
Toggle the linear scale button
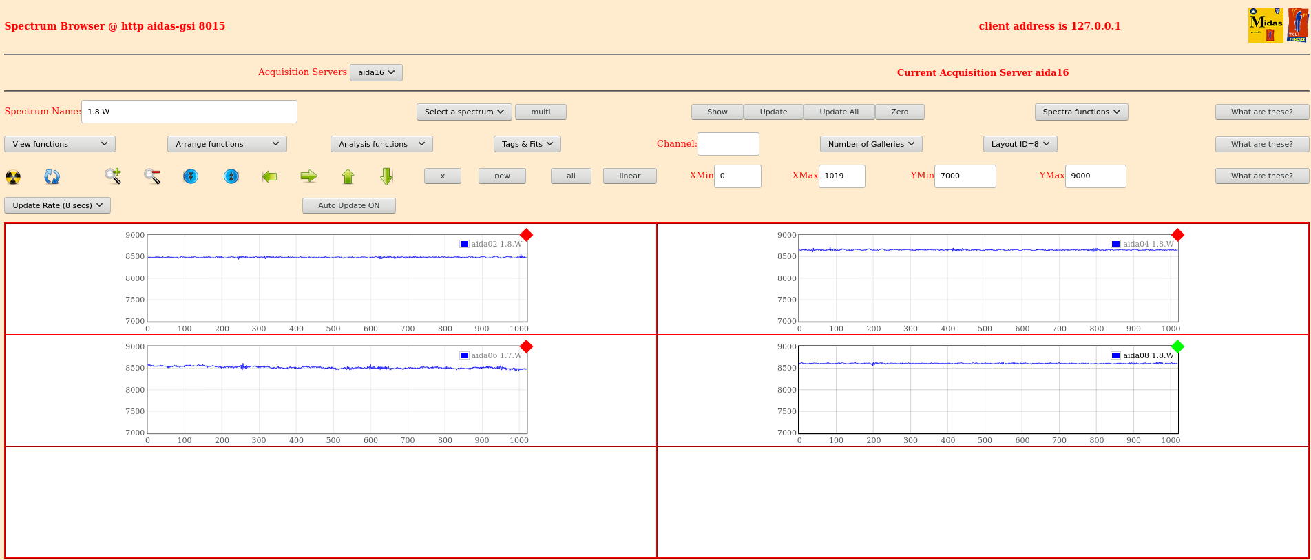[630, 176]
